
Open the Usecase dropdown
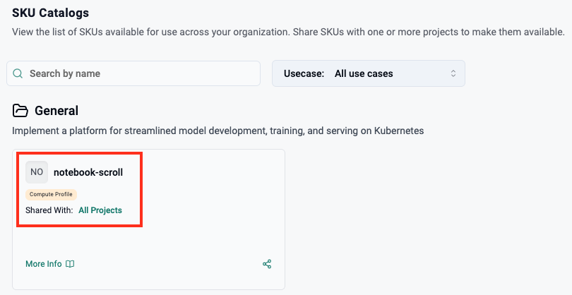(368, 73)
